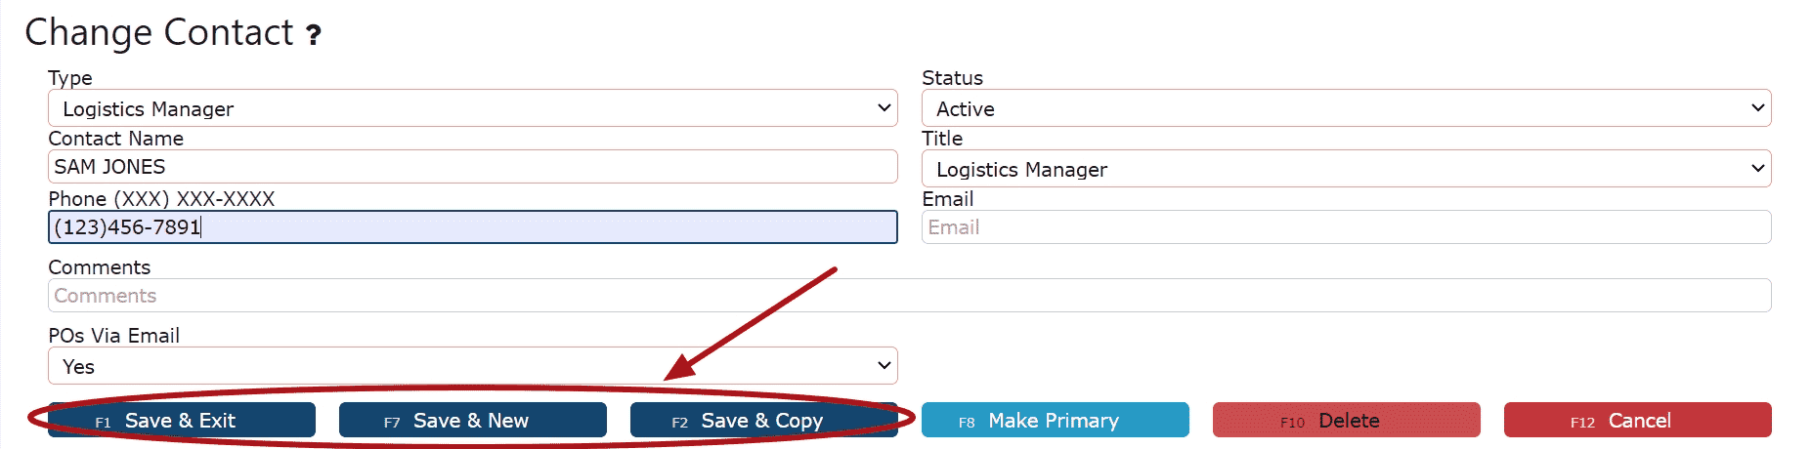This screenshot has height=449, width=1812.
Task: Click the Phone (XXX) XXX-XXXX label
Action: tap(161, 199)
